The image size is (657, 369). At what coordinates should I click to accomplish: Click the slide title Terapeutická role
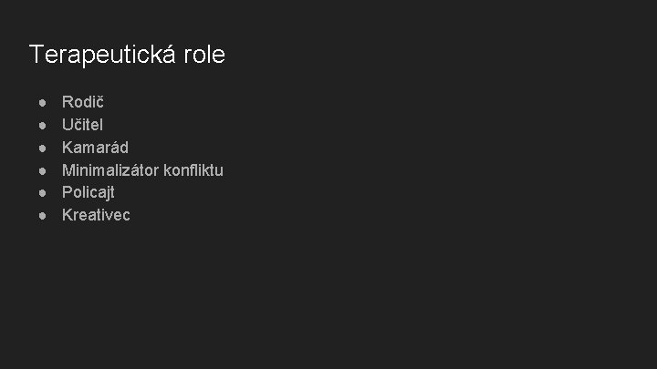127,55
